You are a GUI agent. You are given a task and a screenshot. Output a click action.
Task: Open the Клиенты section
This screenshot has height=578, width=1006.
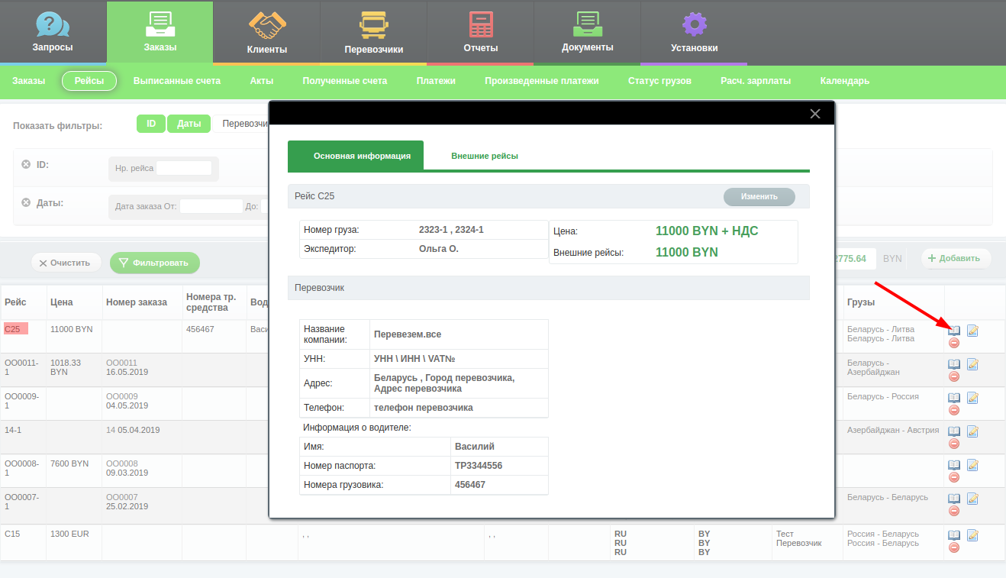pyautogui.click(x=266, y=32)
